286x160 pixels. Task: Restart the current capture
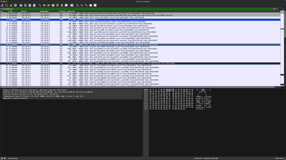[11, 5]
